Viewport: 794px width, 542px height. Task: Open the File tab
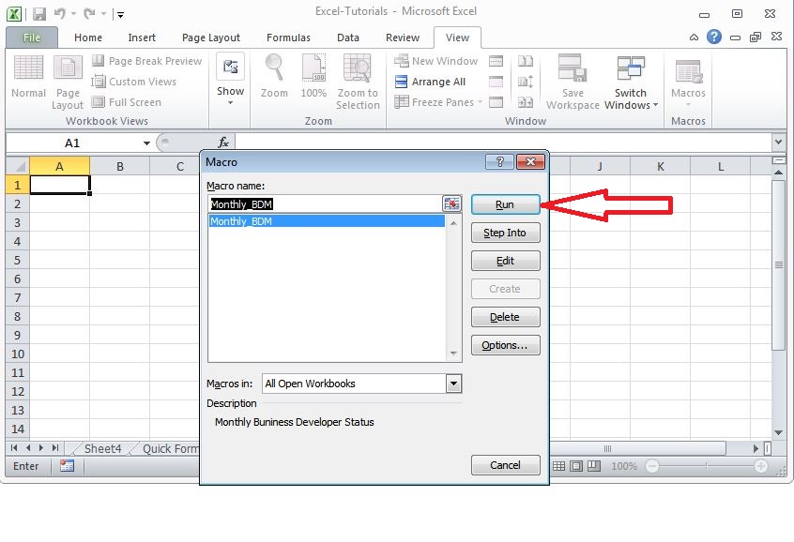coord(31,38)
